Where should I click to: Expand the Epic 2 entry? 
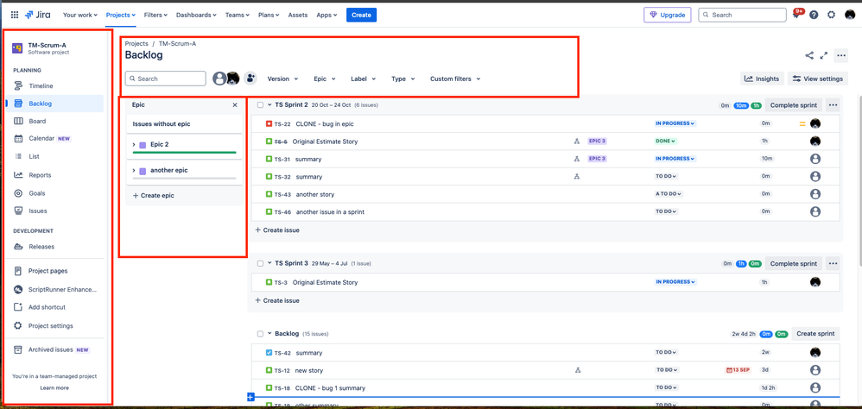[134, 144]
